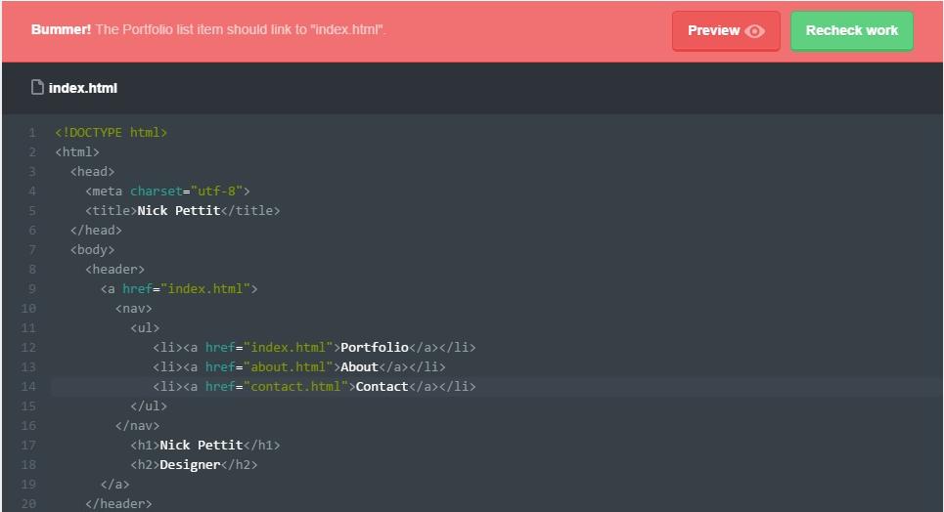Click the Designer text in h2 tag

[190, 465]
